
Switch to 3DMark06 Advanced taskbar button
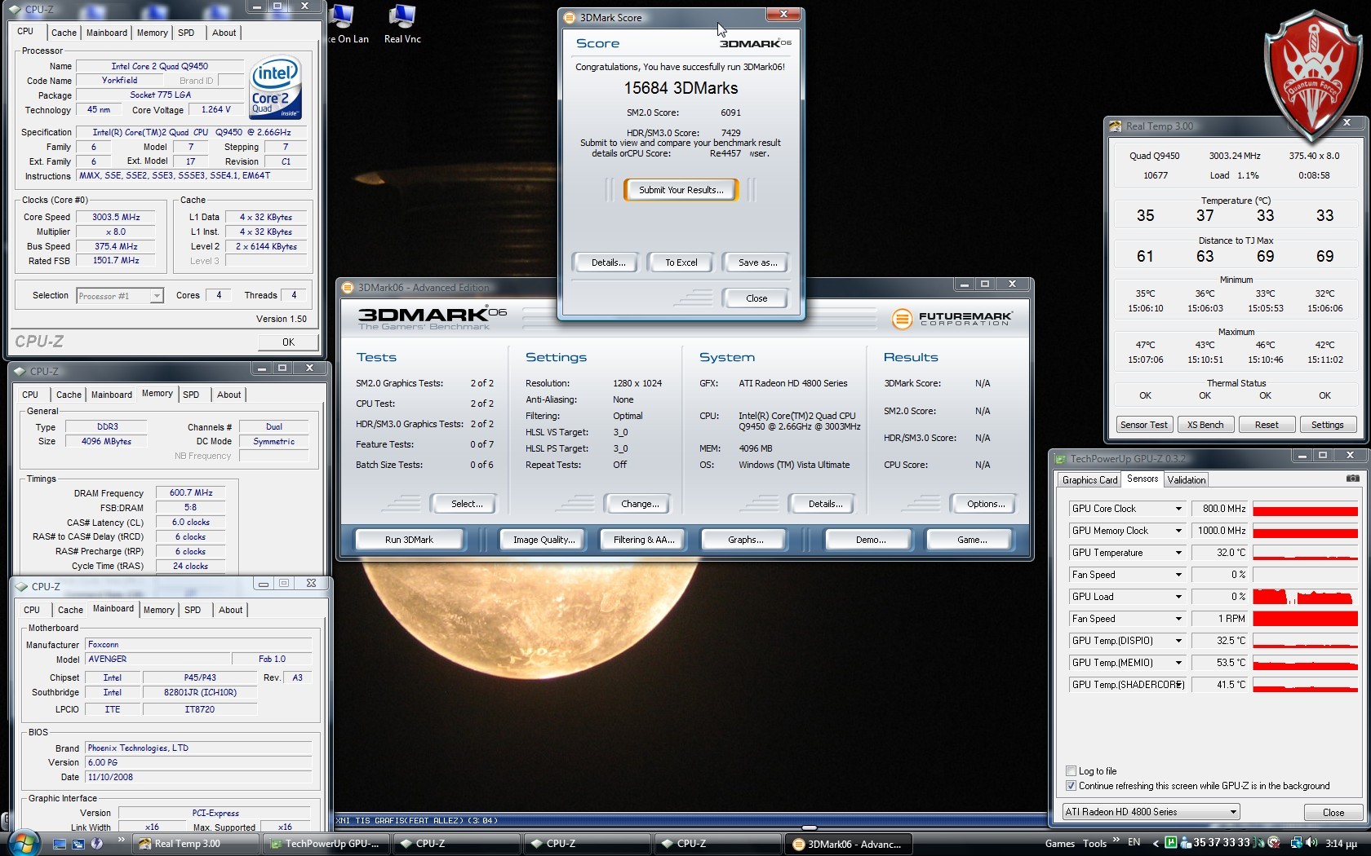(849, 844)
